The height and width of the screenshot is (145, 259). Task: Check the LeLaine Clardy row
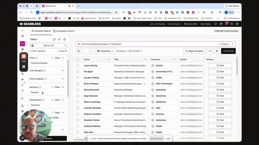78,78
